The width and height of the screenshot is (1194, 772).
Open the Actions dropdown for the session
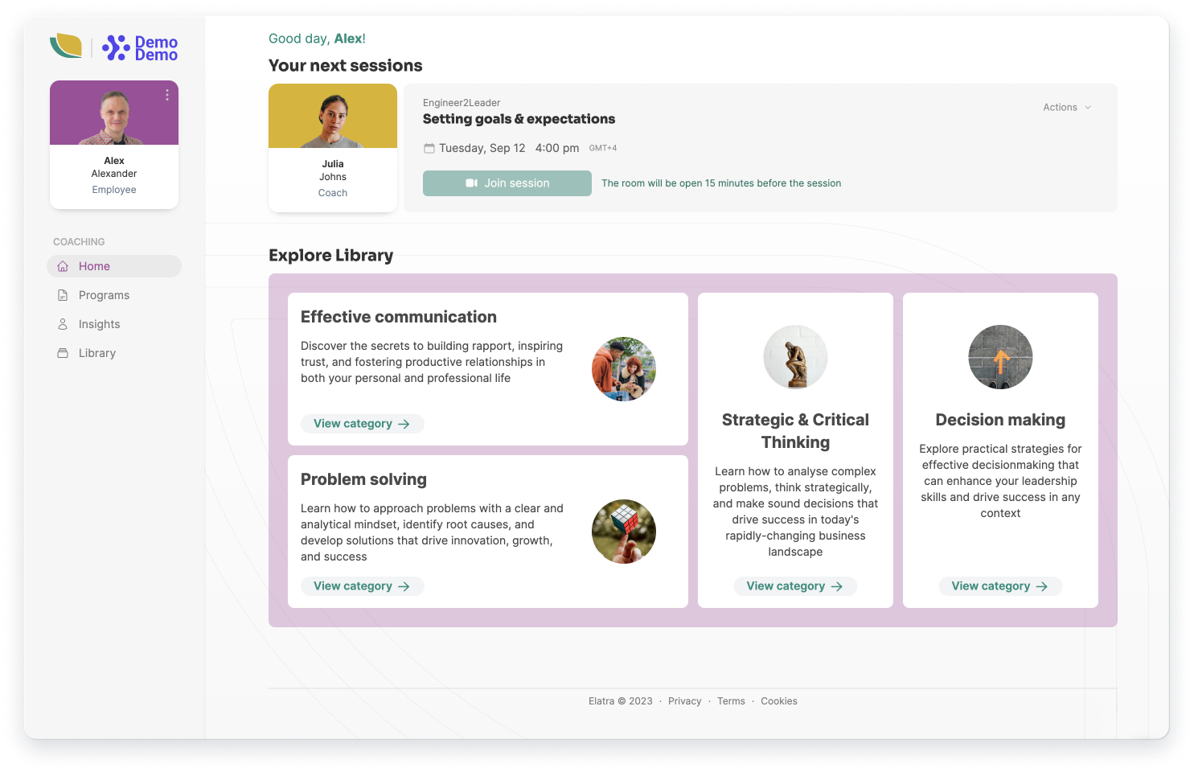tap(1065, 107)
